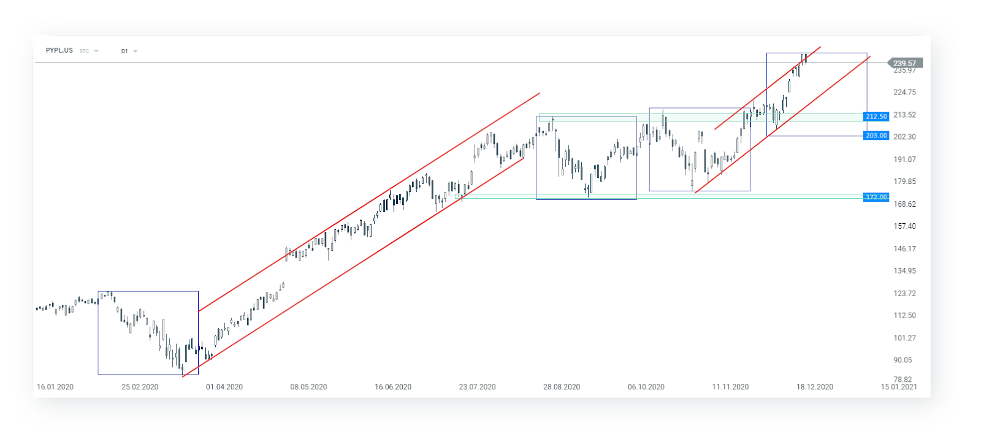Click the 191.07 price axis value
This screenshot has width=981, height=447.
pos(904,159)
